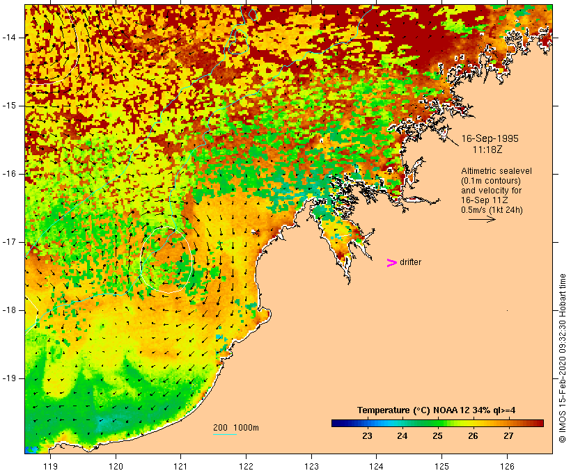571x473 pixels.
Task: Click longitude axis label 123
Action: [x=311, y=466]
